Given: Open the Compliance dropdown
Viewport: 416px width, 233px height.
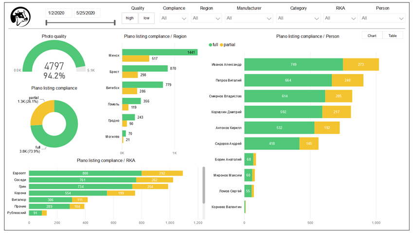Looking at the screenshot, I should [x=174, y=18].
